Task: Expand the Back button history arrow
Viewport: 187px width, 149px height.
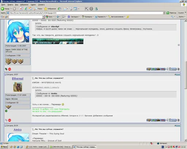Action: (11, 9)
